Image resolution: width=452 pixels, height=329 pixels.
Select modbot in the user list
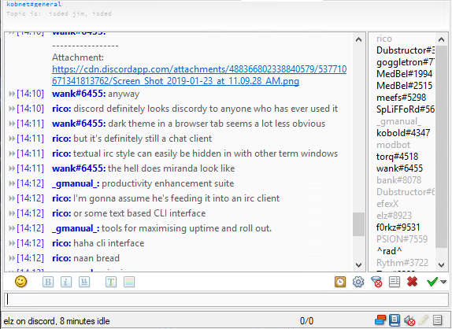click(393, 145)
